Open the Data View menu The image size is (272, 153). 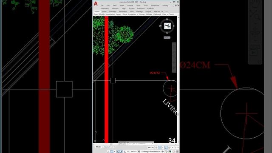click(141, 8)
